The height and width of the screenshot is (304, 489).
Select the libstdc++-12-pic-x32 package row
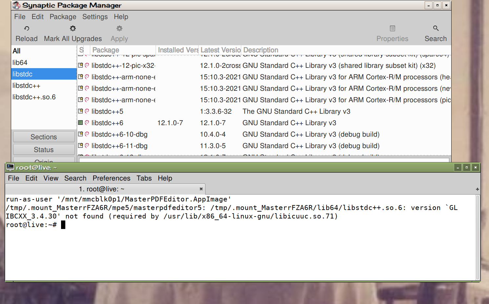[264, 66]
